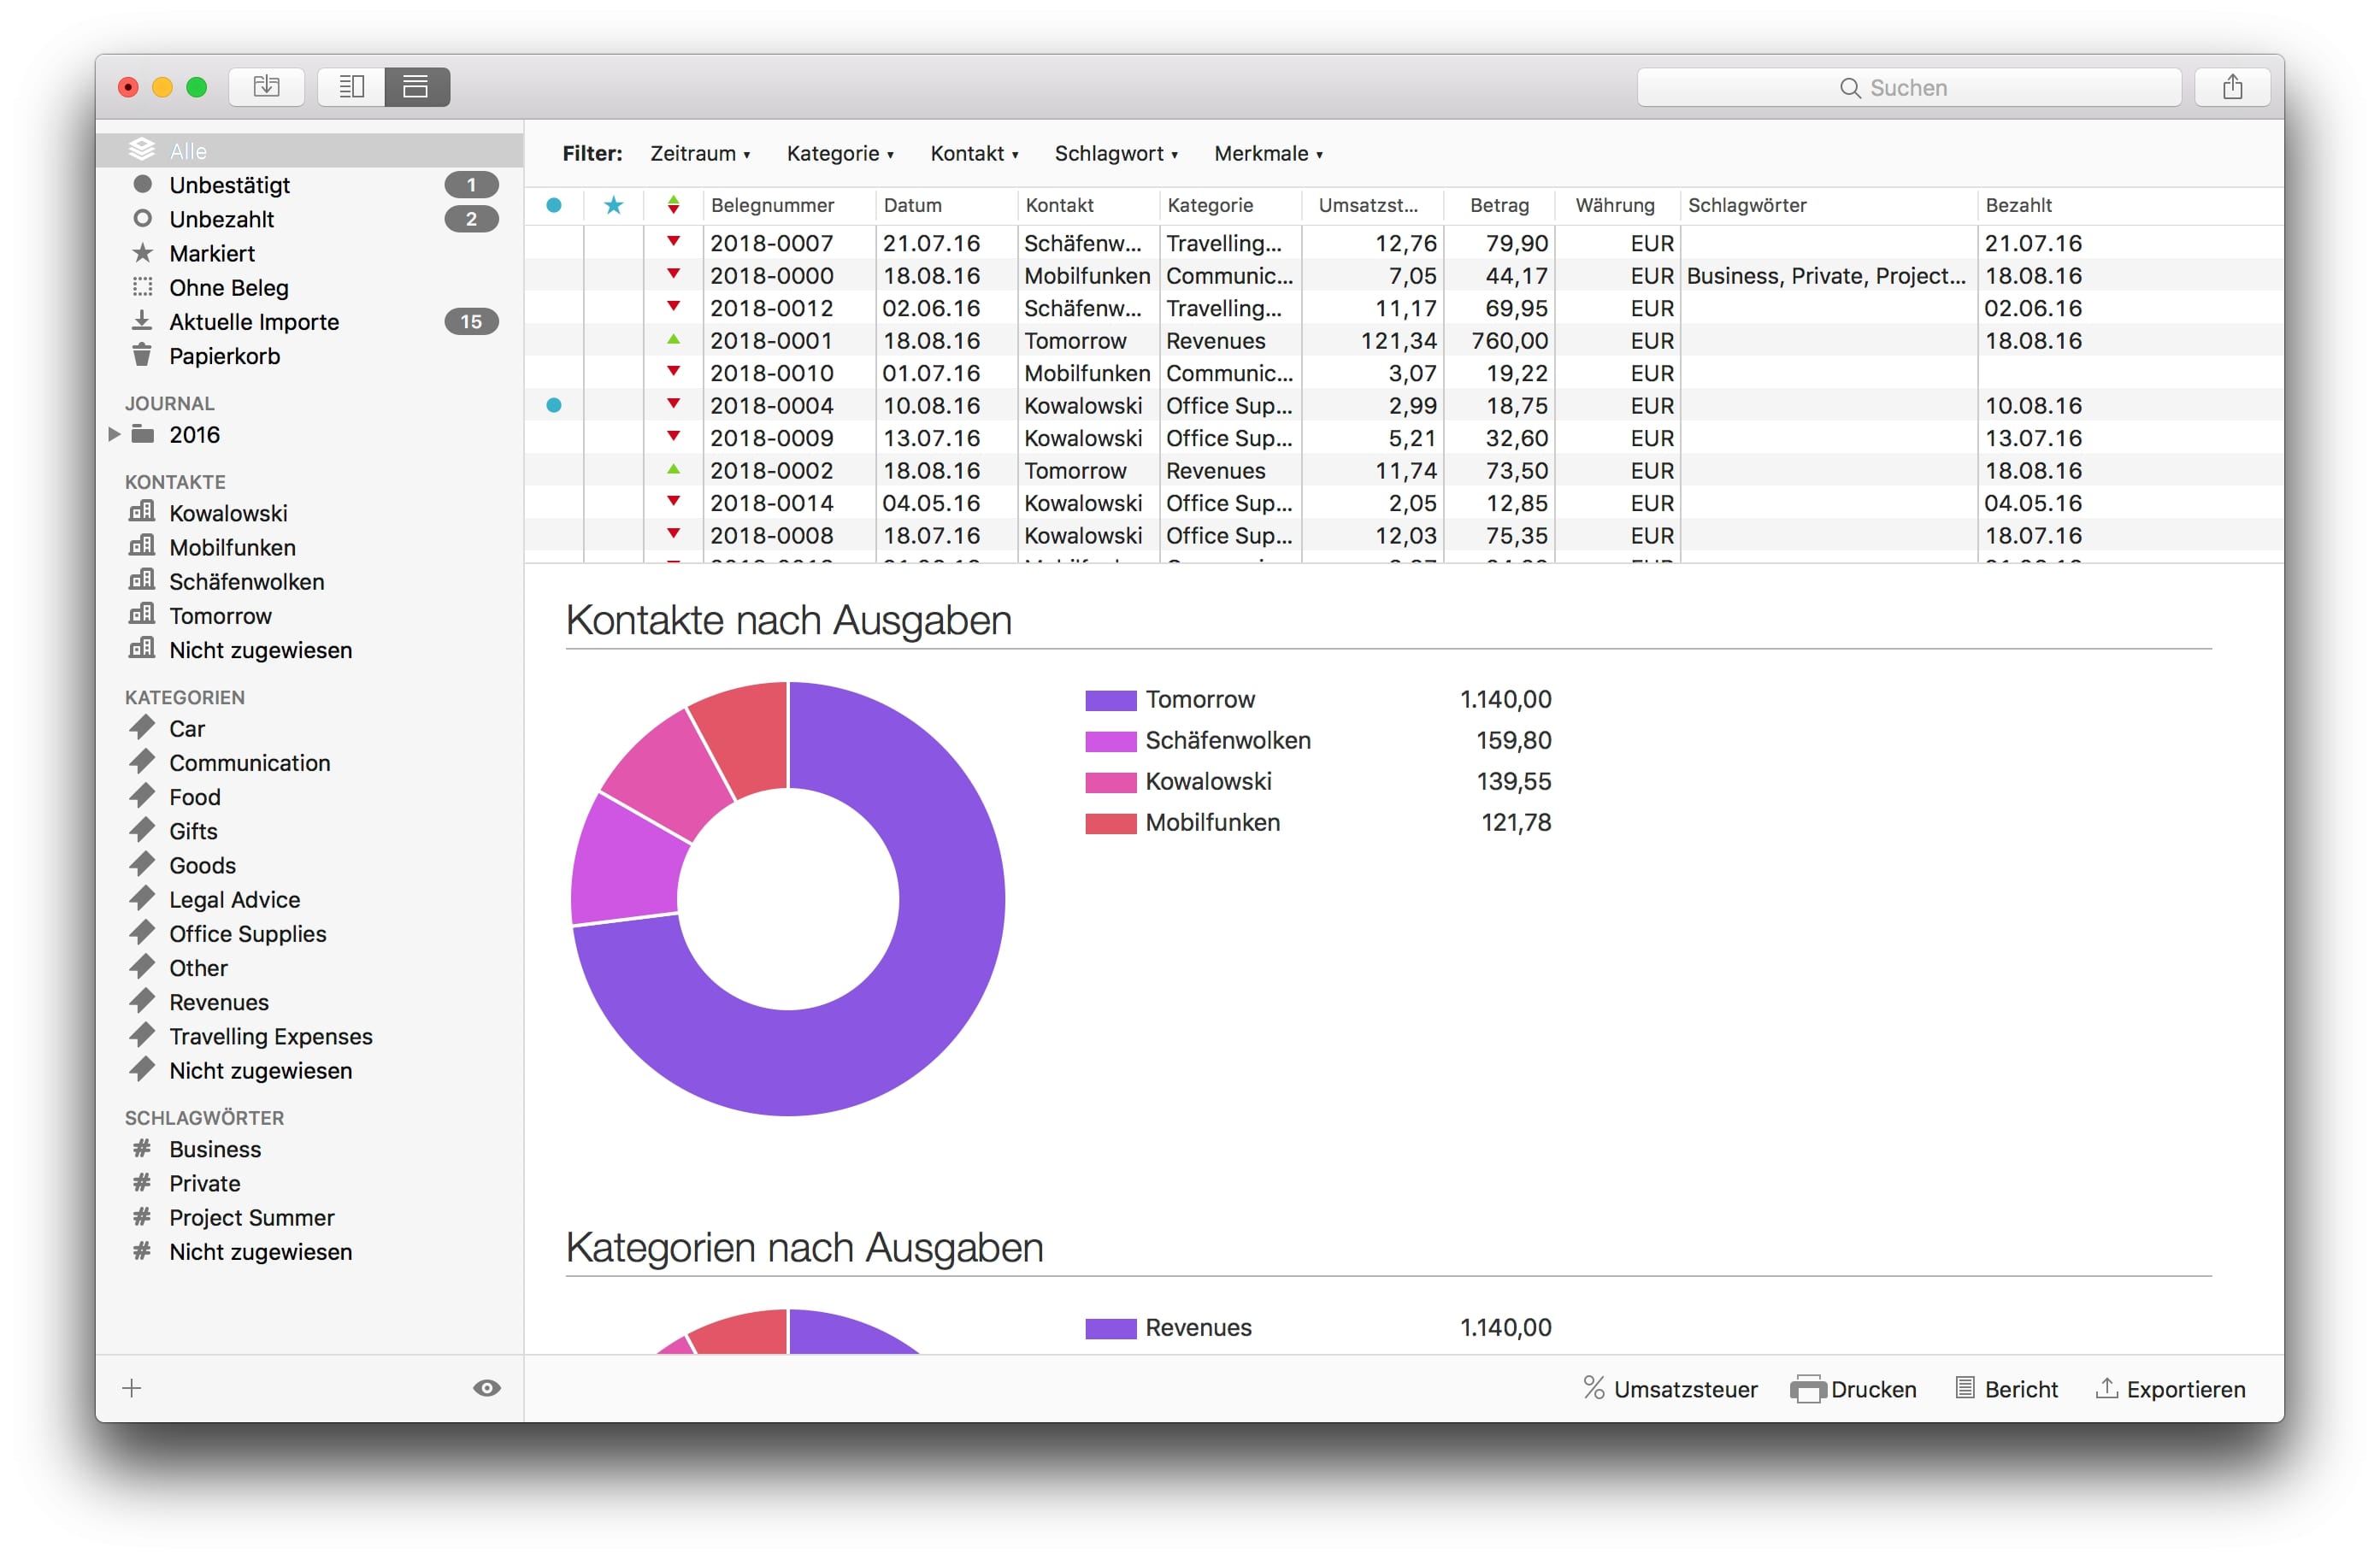Select Office Supplies category in sidebar
The image size is (2380, 1559).
click(247, 933)
